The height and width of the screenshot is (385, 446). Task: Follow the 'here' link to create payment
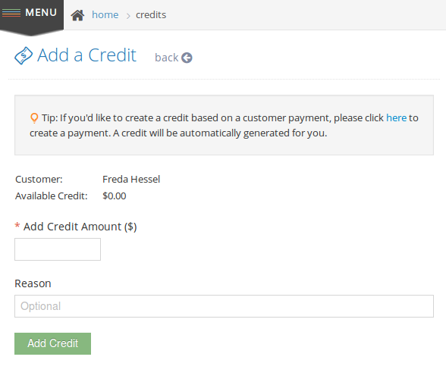point(396,117)
